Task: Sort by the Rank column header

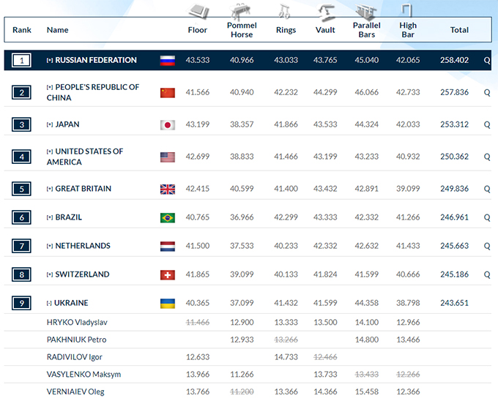Action: 22,30
